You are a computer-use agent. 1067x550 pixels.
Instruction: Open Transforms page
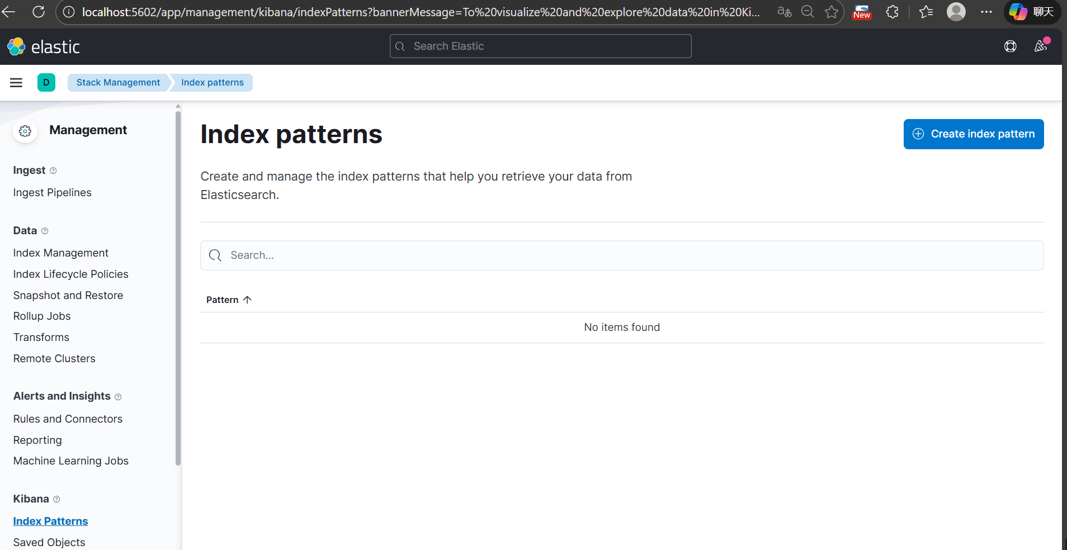pos(41,338)
